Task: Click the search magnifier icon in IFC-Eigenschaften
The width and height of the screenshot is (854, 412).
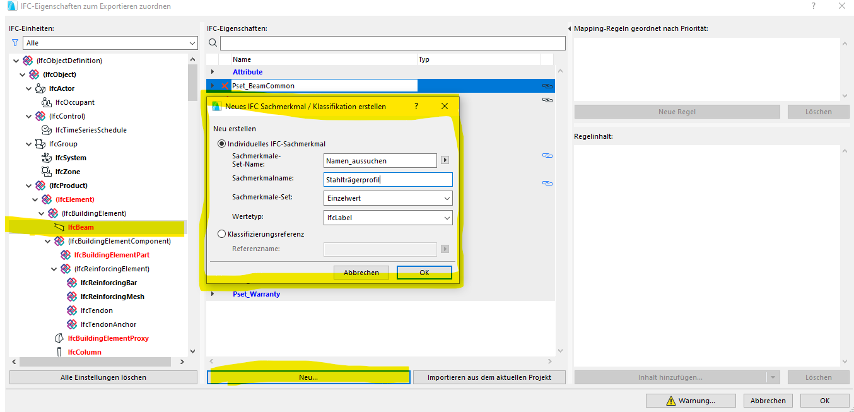Action: tap(213, 43)
